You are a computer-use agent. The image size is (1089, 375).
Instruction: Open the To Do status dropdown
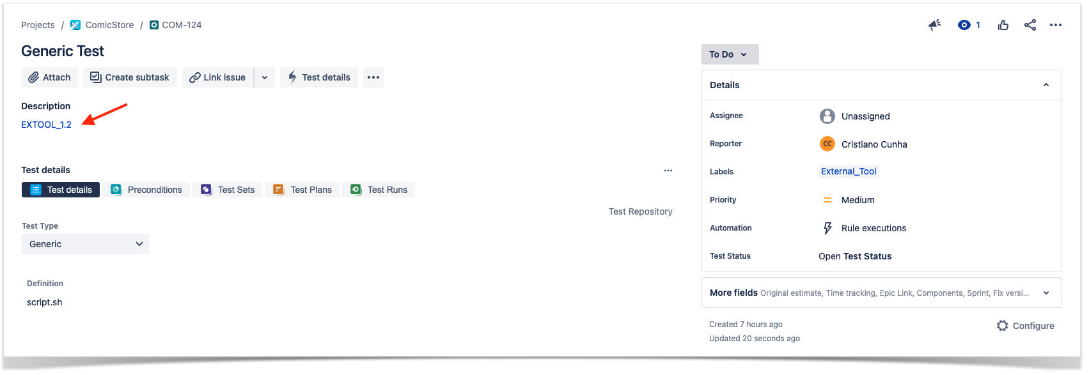[730, 54]
